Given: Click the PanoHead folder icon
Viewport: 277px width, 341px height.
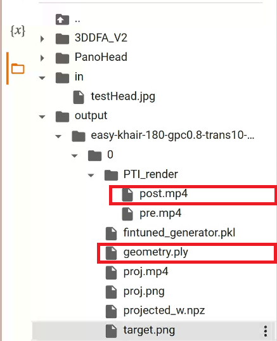Looking at the screenshot, I should 62,58.
